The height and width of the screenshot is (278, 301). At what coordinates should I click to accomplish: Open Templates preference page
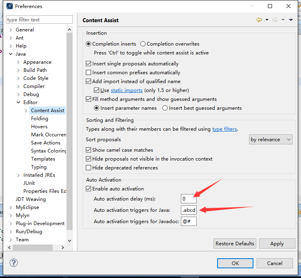pyautogui.click(x=43, y=159)
